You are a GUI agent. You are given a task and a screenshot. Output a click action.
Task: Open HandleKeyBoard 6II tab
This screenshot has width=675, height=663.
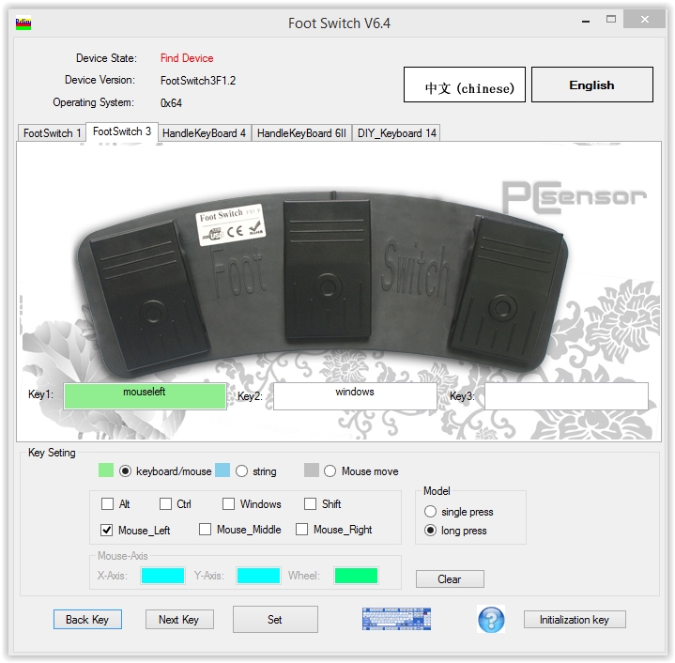tap(301, 133)
